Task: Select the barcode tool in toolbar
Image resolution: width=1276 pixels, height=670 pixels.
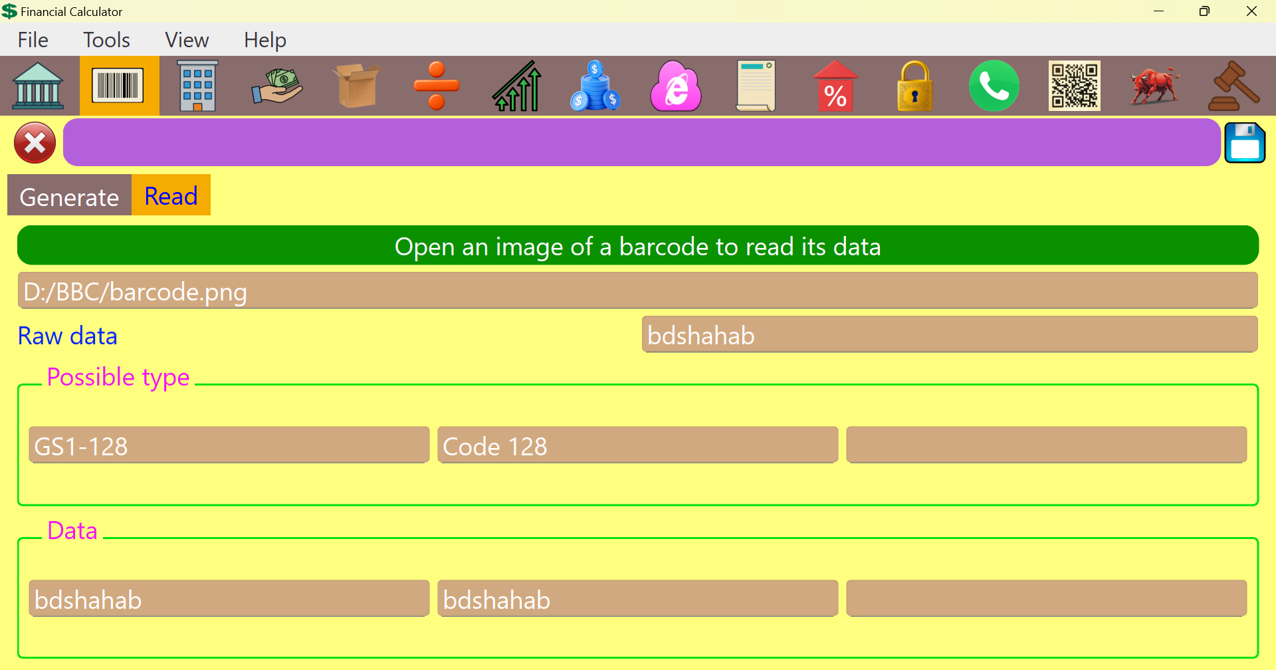Action: click(118, 86)
